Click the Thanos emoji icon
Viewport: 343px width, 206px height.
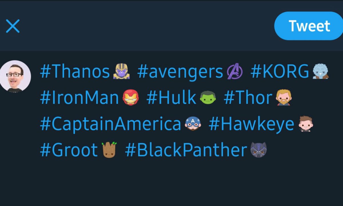pyautogui.click(x=121, y=72)
